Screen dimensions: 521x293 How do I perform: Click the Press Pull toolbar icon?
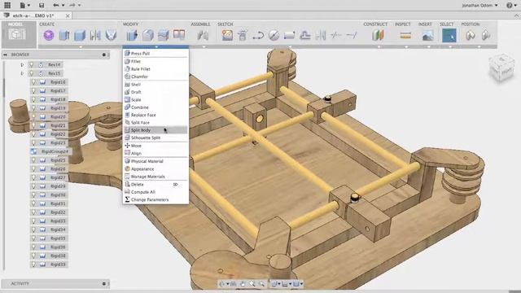pyautogui.click(x=132, y=35)
